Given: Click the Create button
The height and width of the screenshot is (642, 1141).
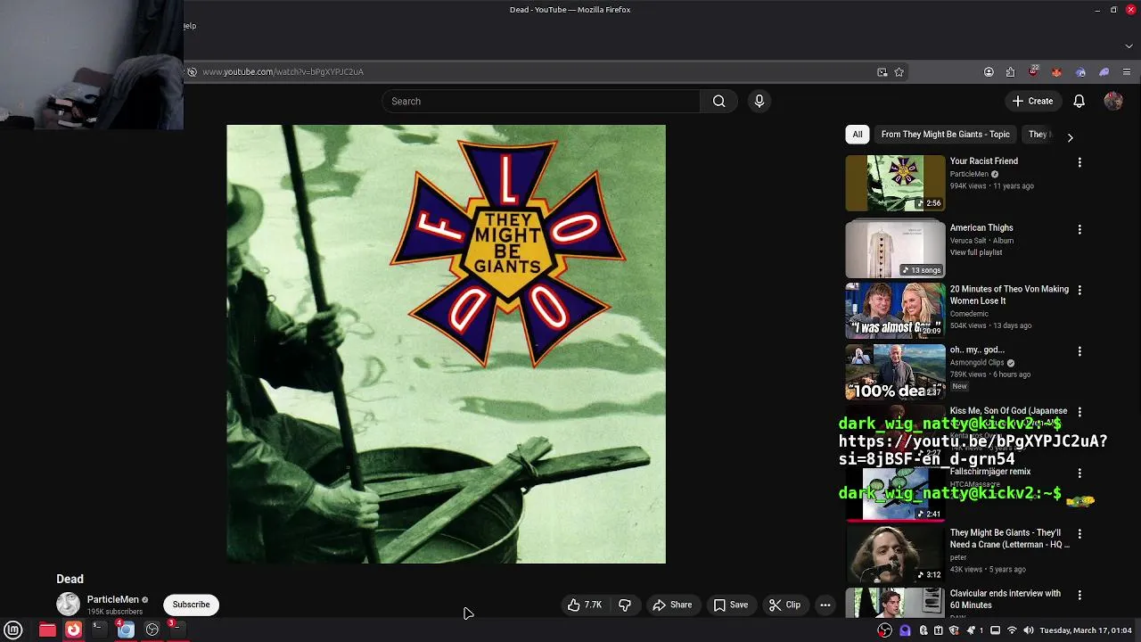Looking at the screenshot, I should point(1032,101).
